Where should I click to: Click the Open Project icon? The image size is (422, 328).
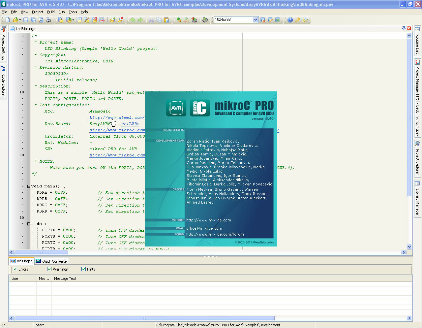coord(69,20)
